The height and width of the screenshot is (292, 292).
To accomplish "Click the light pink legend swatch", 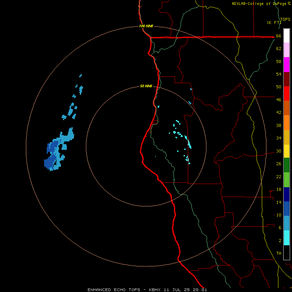I will [x=286, y=50].
